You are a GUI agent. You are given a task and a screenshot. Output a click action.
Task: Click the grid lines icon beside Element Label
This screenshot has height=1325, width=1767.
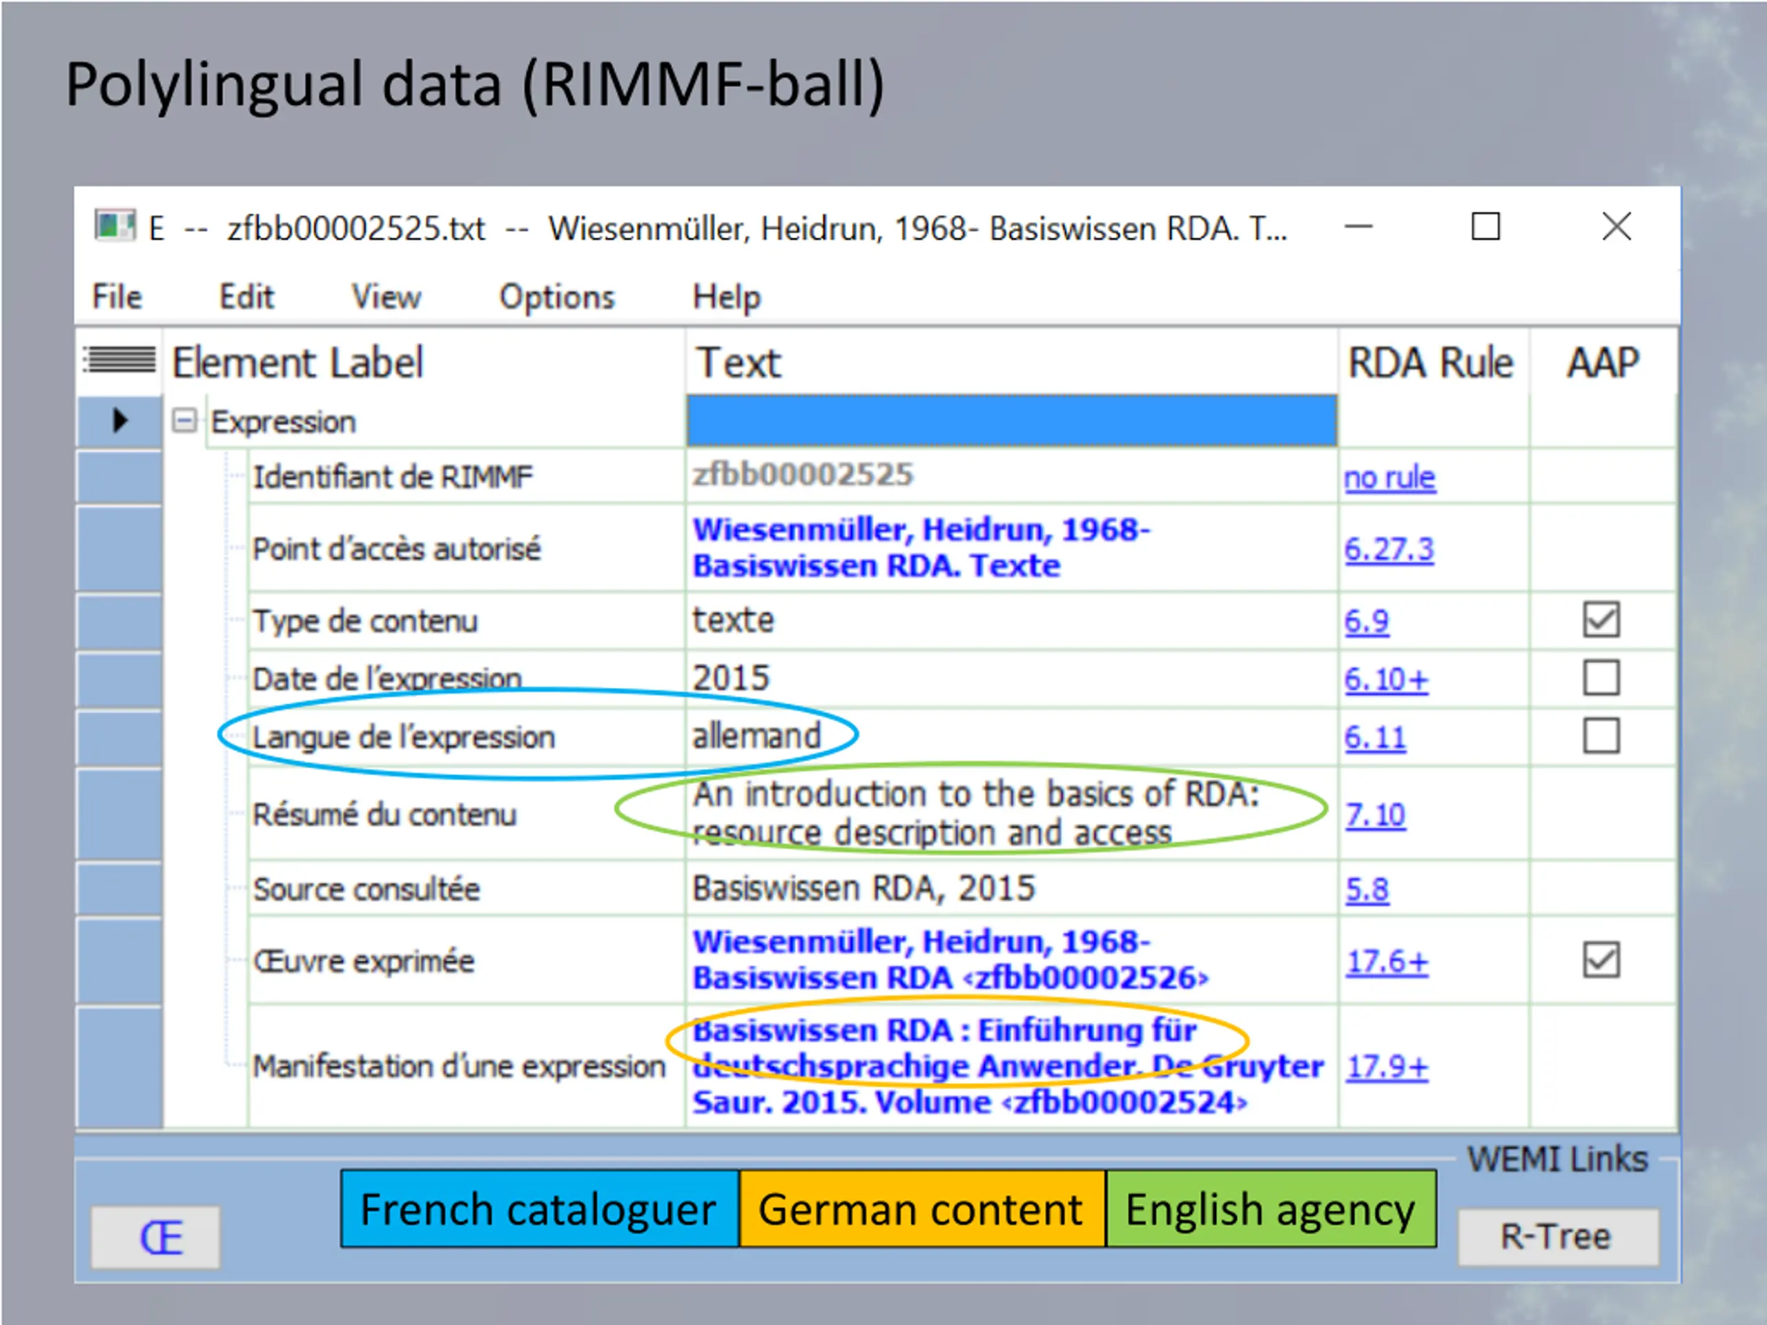(120, 360)
